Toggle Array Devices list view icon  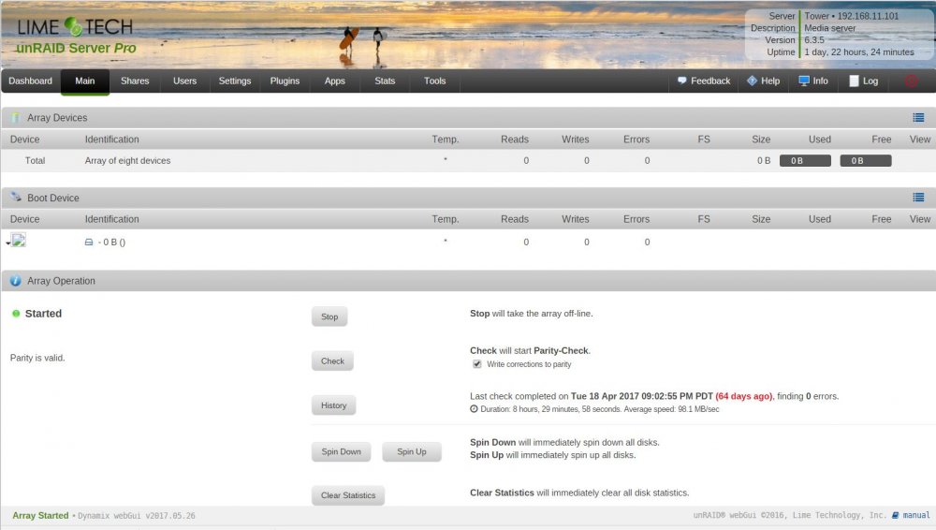point(918,118)
